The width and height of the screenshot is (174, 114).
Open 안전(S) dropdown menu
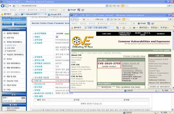coord(155,28)
